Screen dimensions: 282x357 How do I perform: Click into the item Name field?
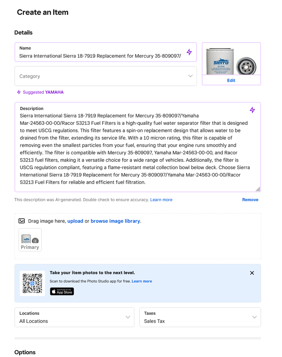coord(100,56)
